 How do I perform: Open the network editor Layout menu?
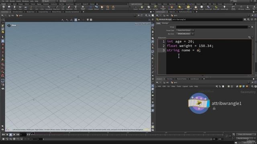(x=185, y=86)
